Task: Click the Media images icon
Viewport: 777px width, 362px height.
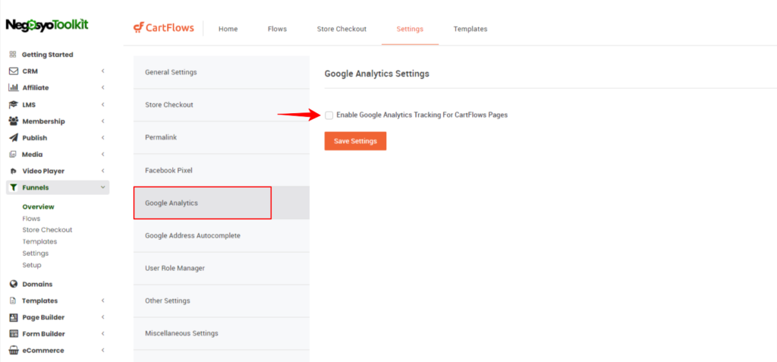Action: (x=13, y=155)
